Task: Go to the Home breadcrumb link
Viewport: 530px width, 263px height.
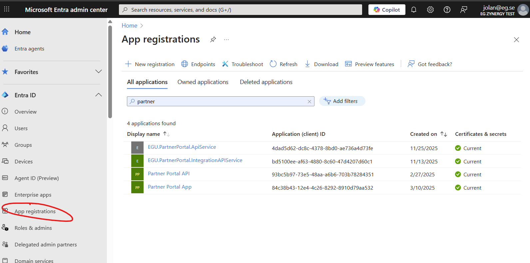Action: (x=130, y=26)
